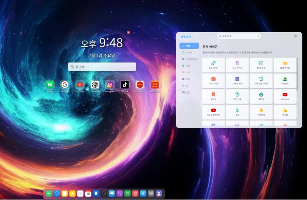This screenshot has width=307, height=200.
Task: Open the gear settings icon in dock
Action: click(151, 193)
